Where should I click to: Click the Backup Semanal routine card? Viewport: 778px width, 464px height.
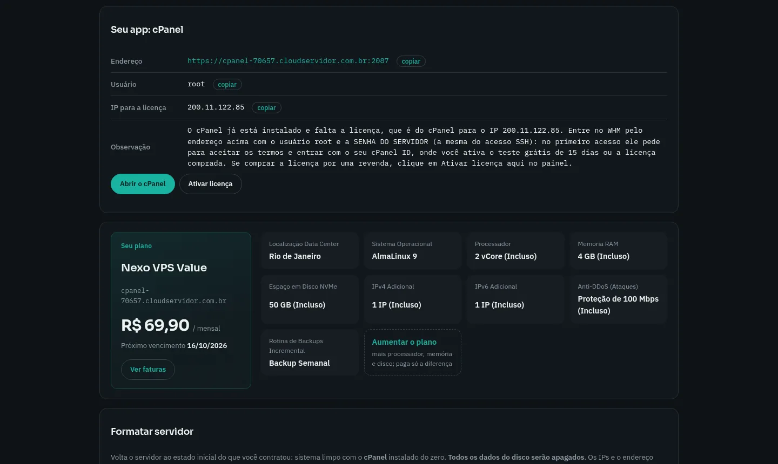(310, 352)
